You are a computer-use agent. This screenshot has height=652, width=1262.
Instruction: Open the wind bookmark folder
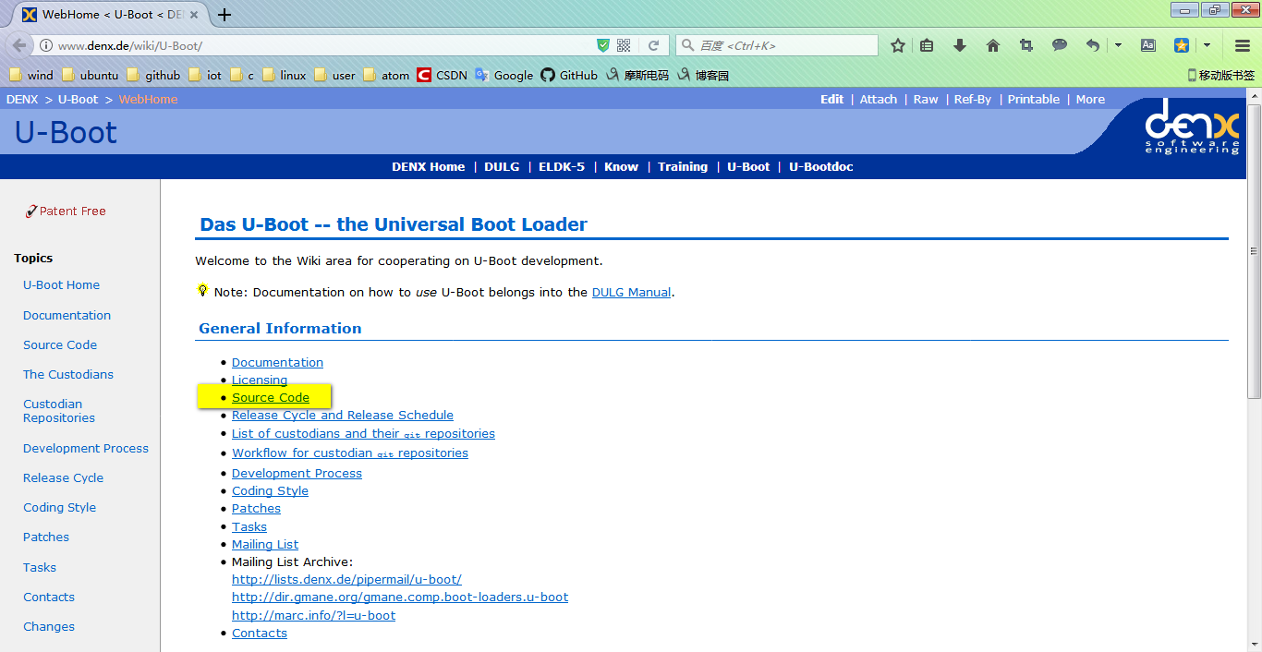[30, 75]
